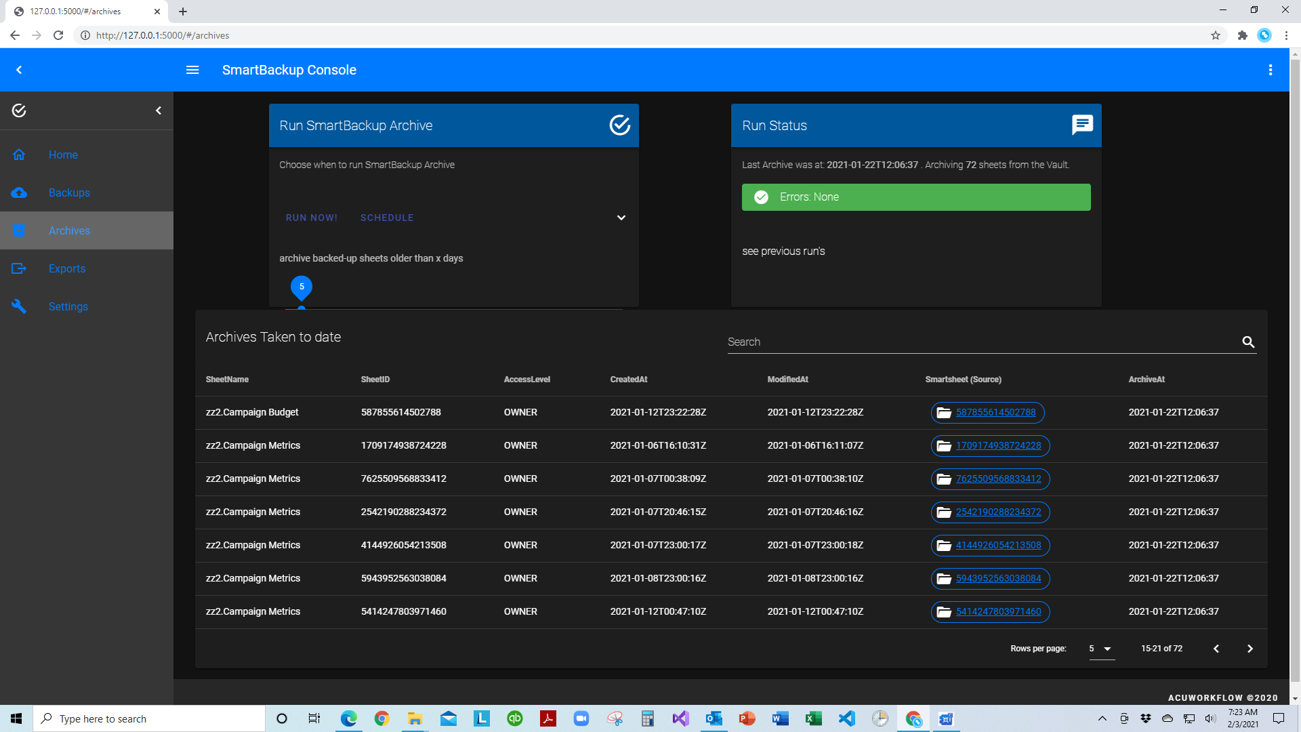Open the 5414247803971460 Smartsheet source link
This screenshot has width=1301, height=732.
tap(998, 611)
